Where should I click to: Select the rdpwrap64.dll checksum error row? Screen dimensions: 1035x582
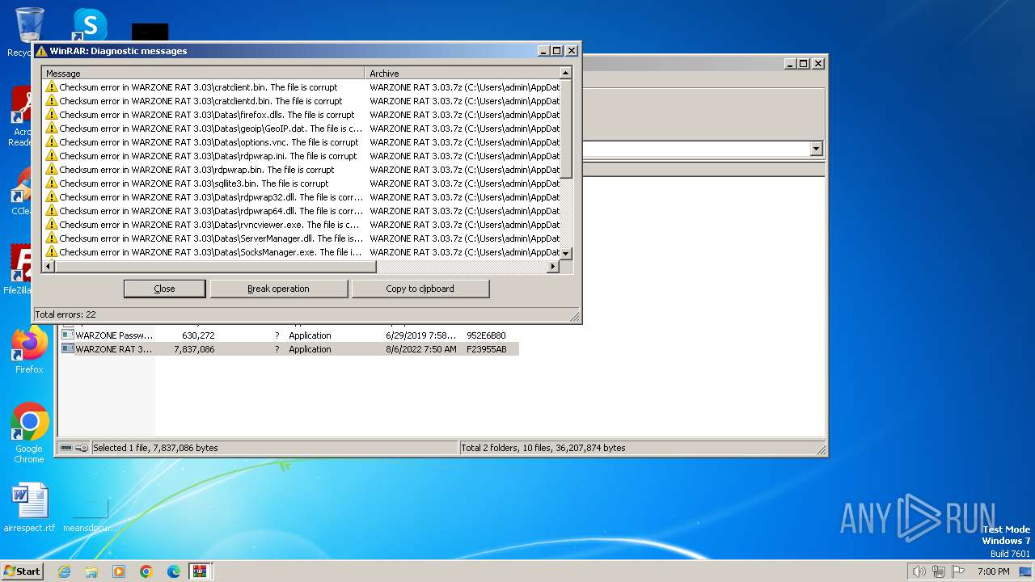pos(301,211)
